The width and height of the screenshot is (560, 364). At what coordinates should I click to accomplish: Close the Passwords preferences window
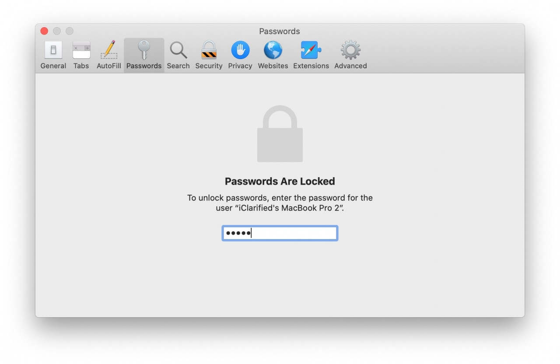(x=44, y=31)
